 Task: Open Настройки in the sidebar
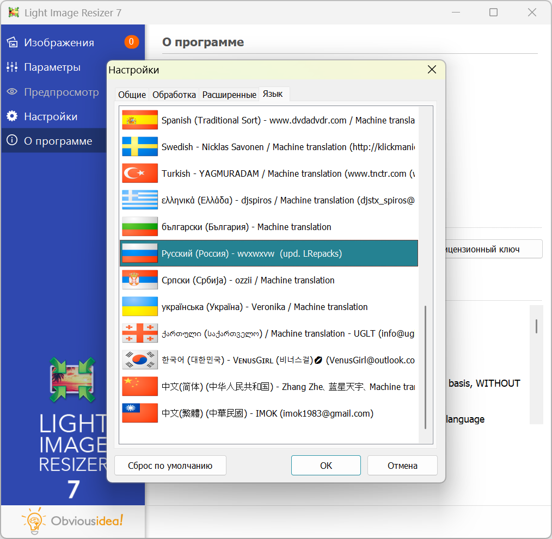[x=51, y=116]
